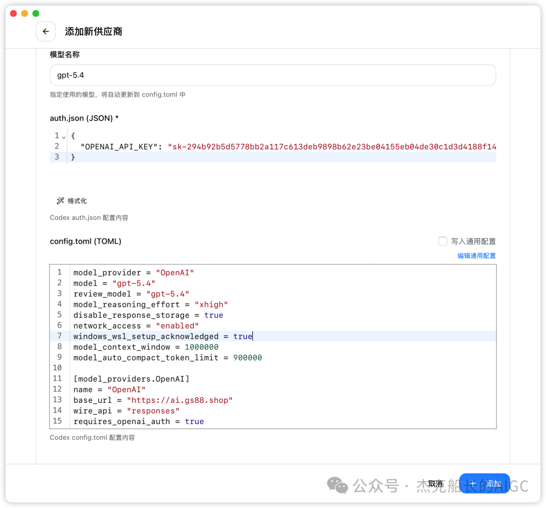Click the [model_providers.OpenAI] section header
The image size is (546, 508).
[131, 379]
